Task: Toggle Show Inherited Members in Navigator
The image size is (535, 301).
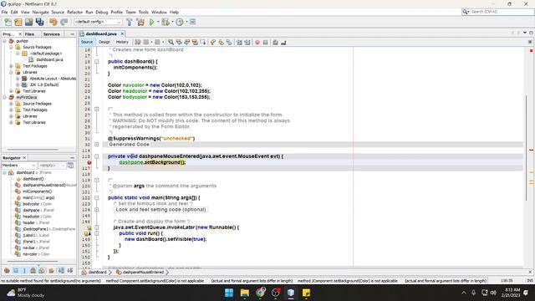Action: tap(7, 271)
